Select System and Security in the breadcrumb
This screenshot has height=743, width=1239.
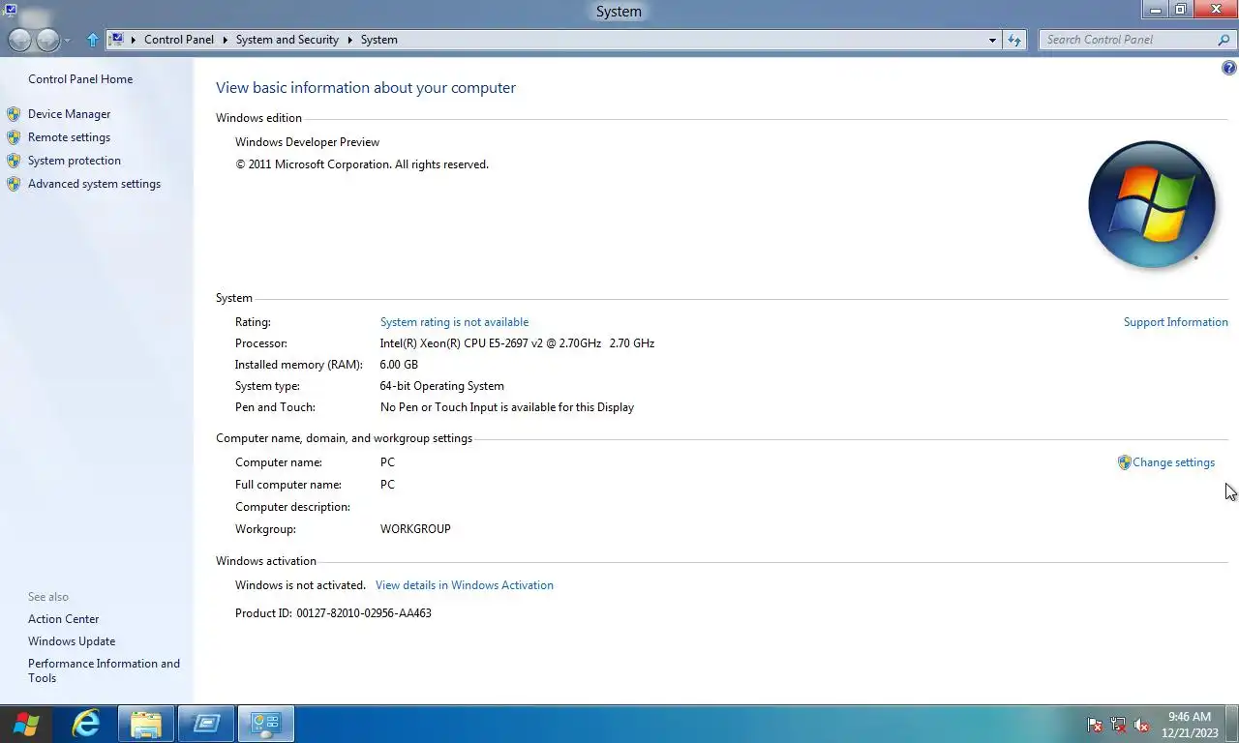287,40
